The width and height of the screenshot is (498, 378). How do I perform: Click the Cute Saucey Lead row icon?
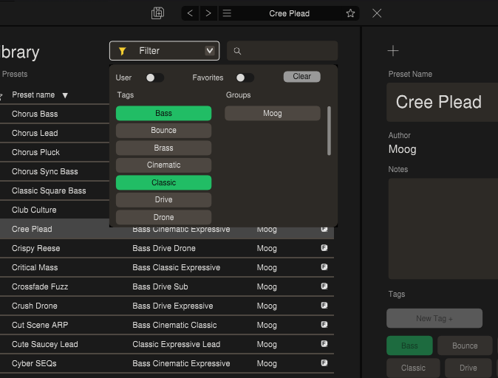click(x=324, y=344)
